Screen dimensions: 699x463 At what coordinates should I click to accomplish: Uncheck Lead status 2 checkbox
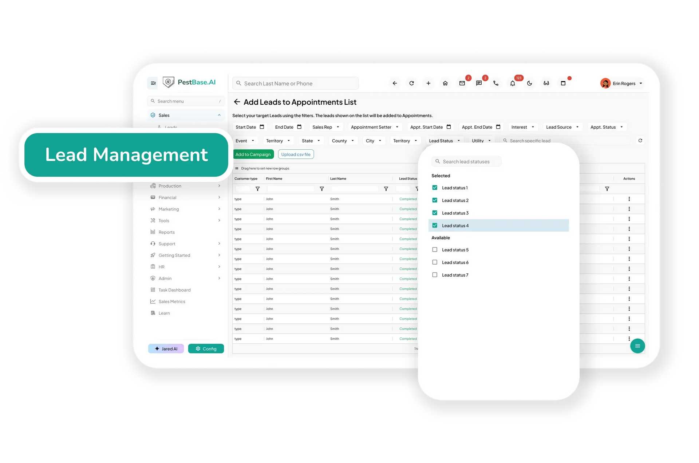435,200
